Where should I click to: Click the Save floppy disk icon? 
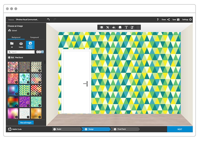[178, 19]
